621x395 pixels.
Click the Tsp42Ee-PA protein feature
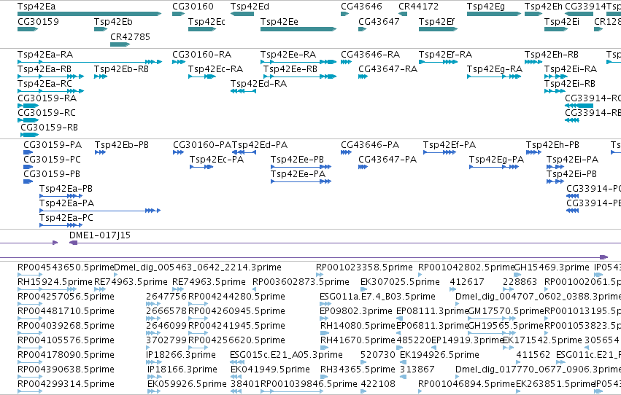click(301, 182)
